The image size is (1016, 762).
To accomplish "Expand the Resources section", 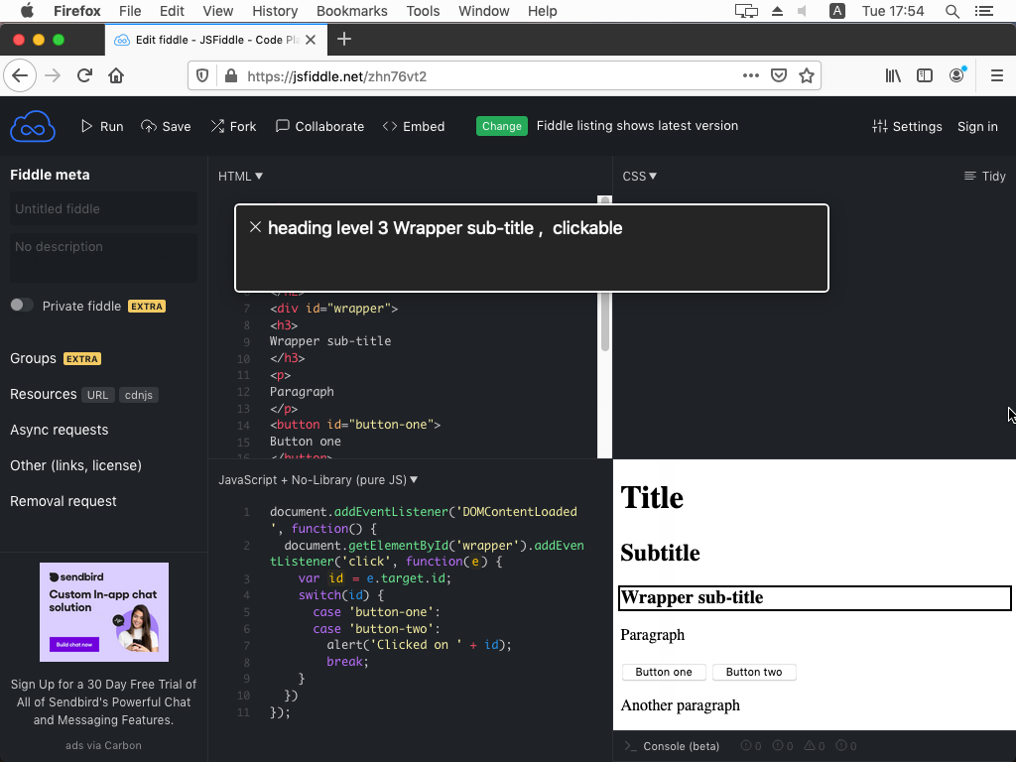I will [x=44, y=394].
